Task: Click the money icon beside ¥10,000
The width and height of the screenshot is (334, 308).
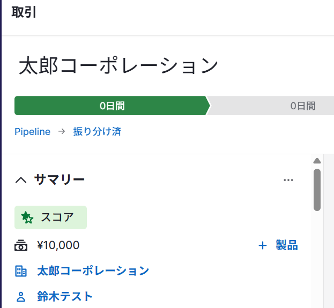Action: pos(21,246)
